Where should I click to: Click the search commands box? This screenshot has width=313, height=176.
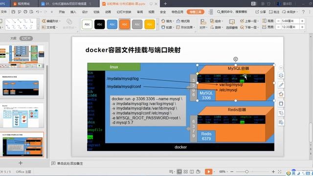click(232, 12)
